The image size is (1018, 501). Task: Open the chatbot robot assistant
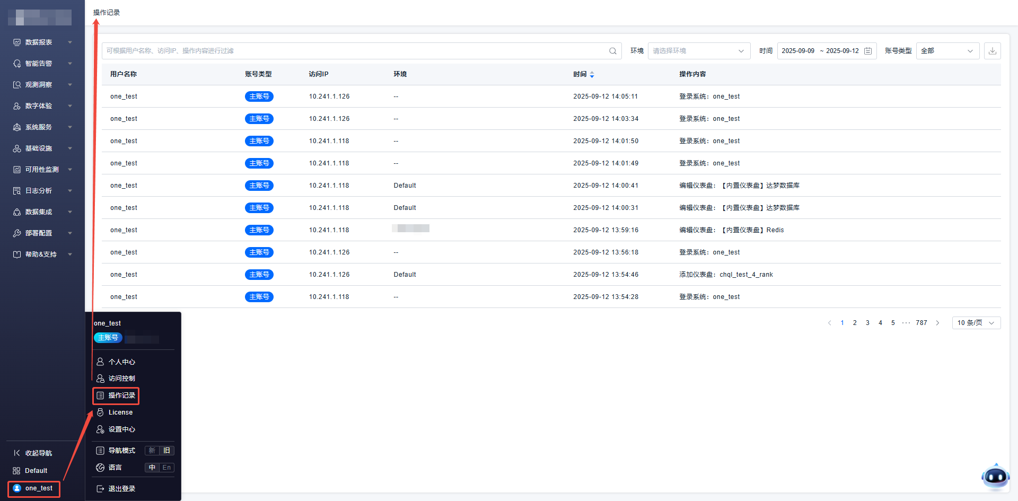(995, 477)
